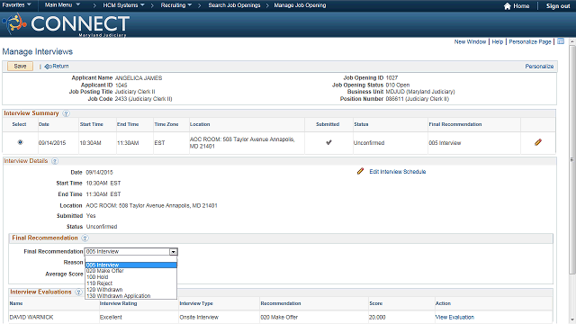Click DAVID WARNICK name cell

point(31,317)
